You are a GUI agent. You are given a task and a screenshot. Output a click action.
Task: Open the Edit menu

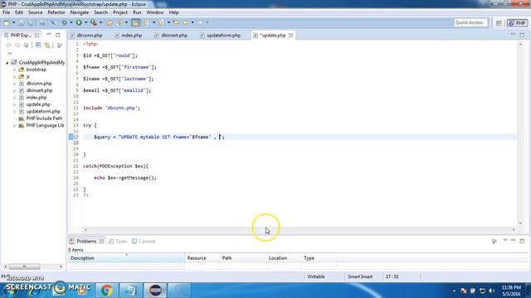point(19,12)
